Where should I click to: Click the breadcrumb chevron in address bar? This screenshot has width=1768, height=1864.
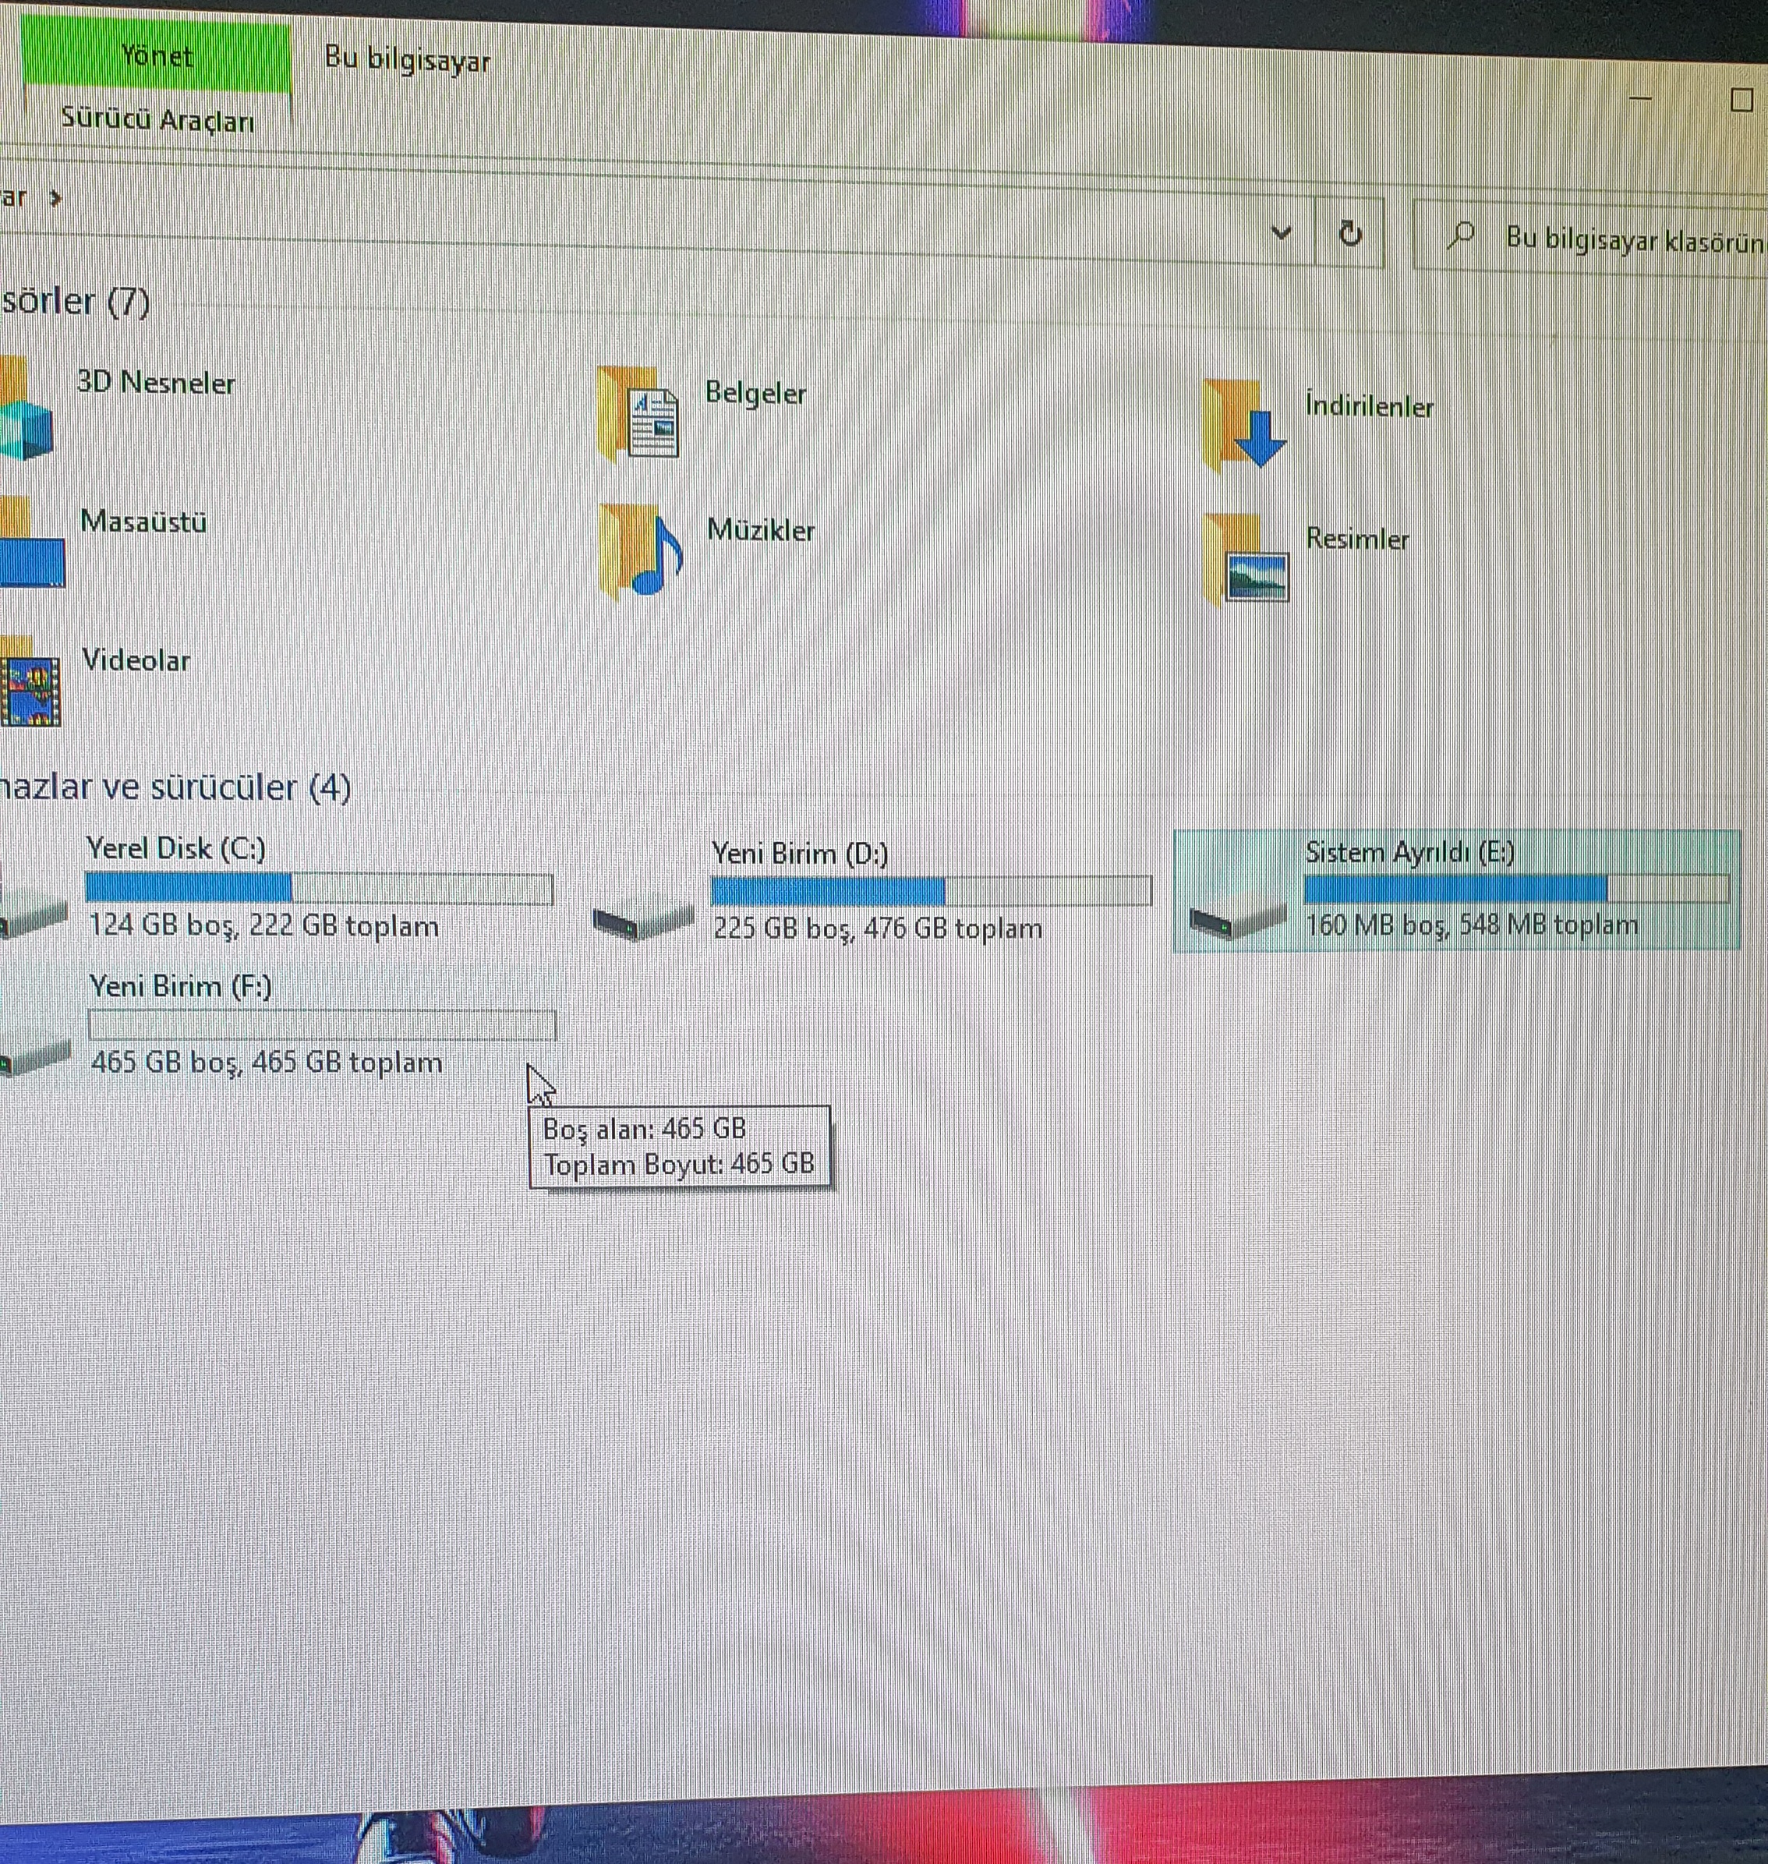(55, 198)
